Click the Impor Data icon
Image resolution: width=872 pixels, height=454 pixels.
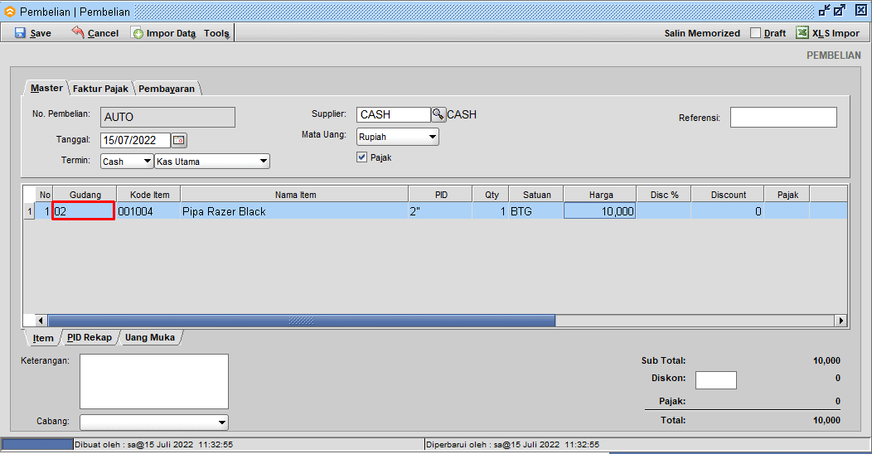tap(138, 33)
